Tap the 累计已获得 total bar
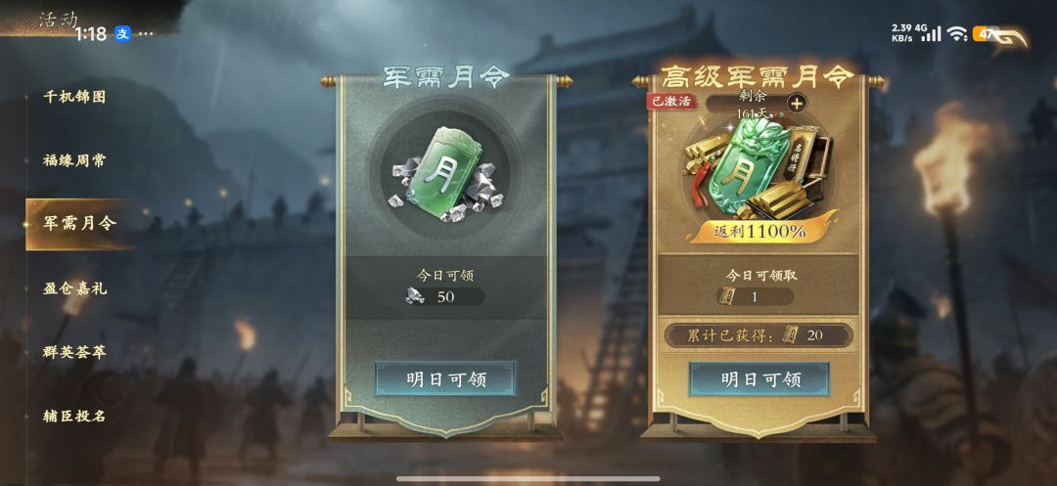 coord(758,335)
